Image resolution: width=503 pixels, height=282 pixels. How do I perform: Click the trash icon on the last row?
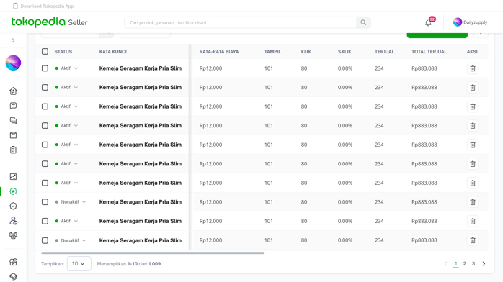point(473,240)
